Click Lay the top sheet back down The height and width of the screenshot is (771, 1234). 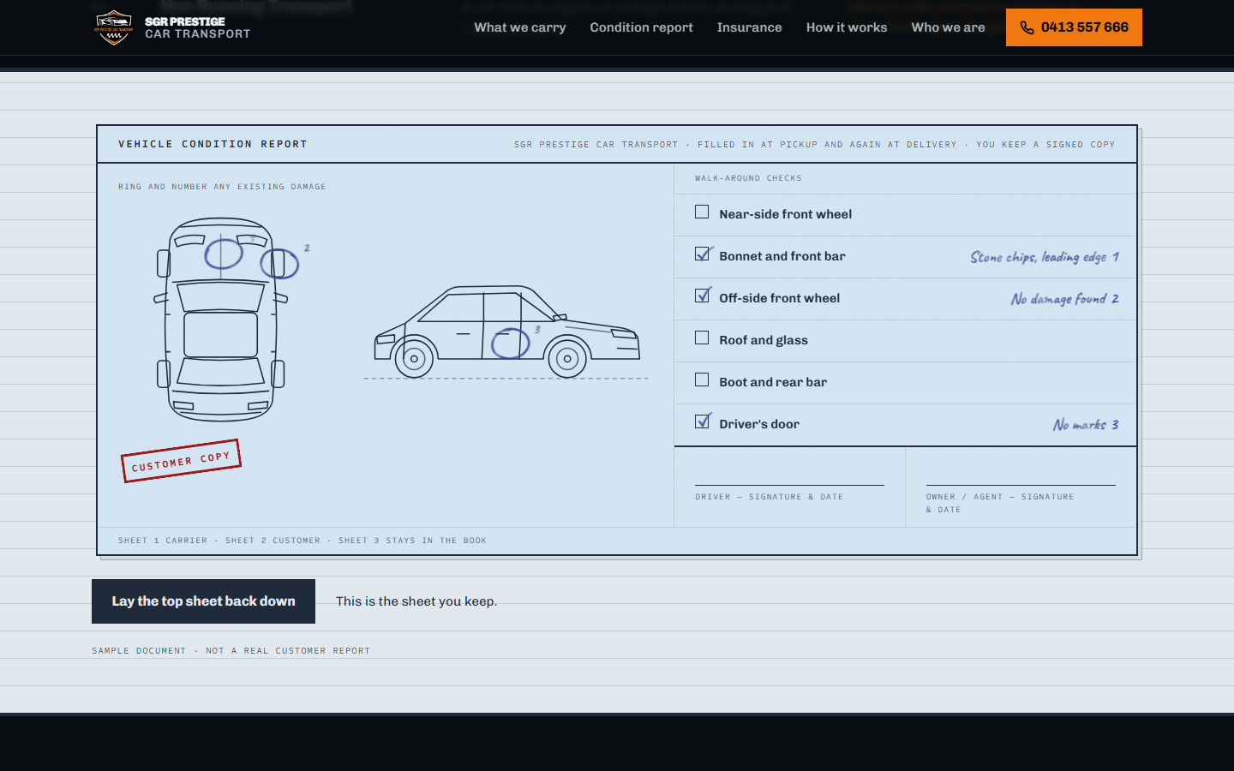[203, 601]
